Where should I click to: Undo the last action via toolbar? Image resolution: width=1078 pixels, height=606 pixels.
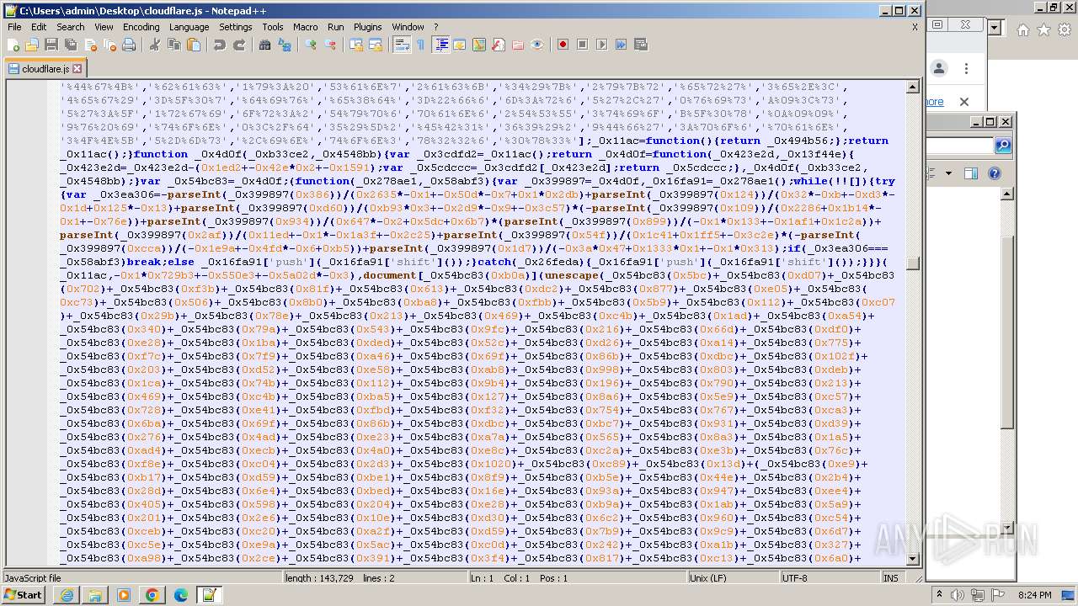coord(219,45)
